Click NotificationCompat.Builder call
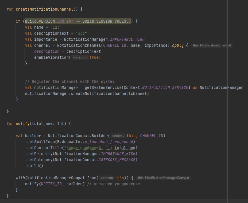 tap(78, 136)
